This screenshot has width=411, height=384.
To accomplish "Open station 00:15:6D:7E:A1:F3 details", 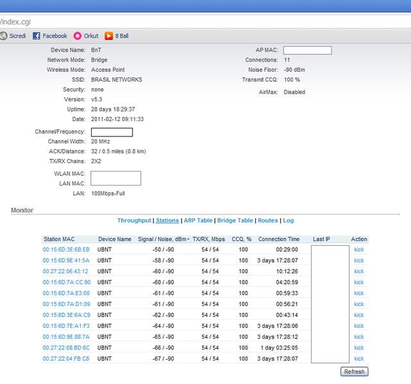I will 66,326.
